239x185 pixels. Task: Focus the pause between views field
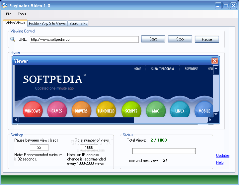tap(39, 148)
